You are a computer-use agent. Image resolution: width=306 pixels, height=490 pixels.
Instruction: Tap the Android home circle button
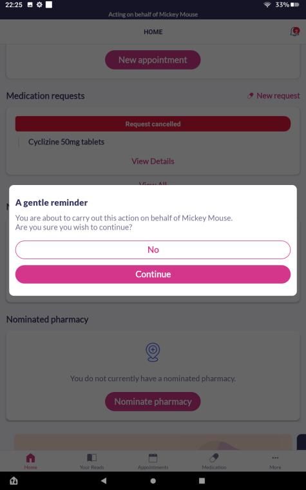point(153,480)
